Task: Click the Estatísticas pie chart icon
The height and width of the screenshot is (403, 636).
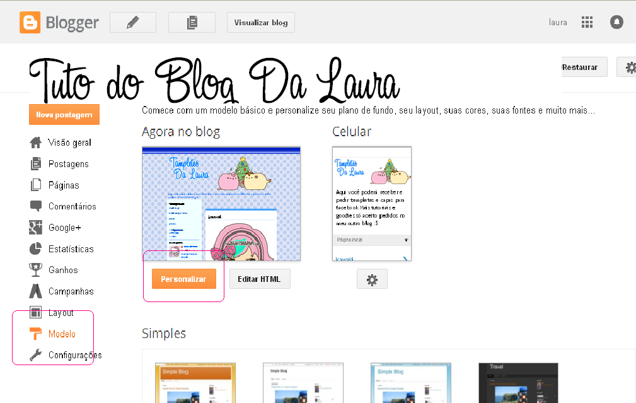Action: coord(36,248)
